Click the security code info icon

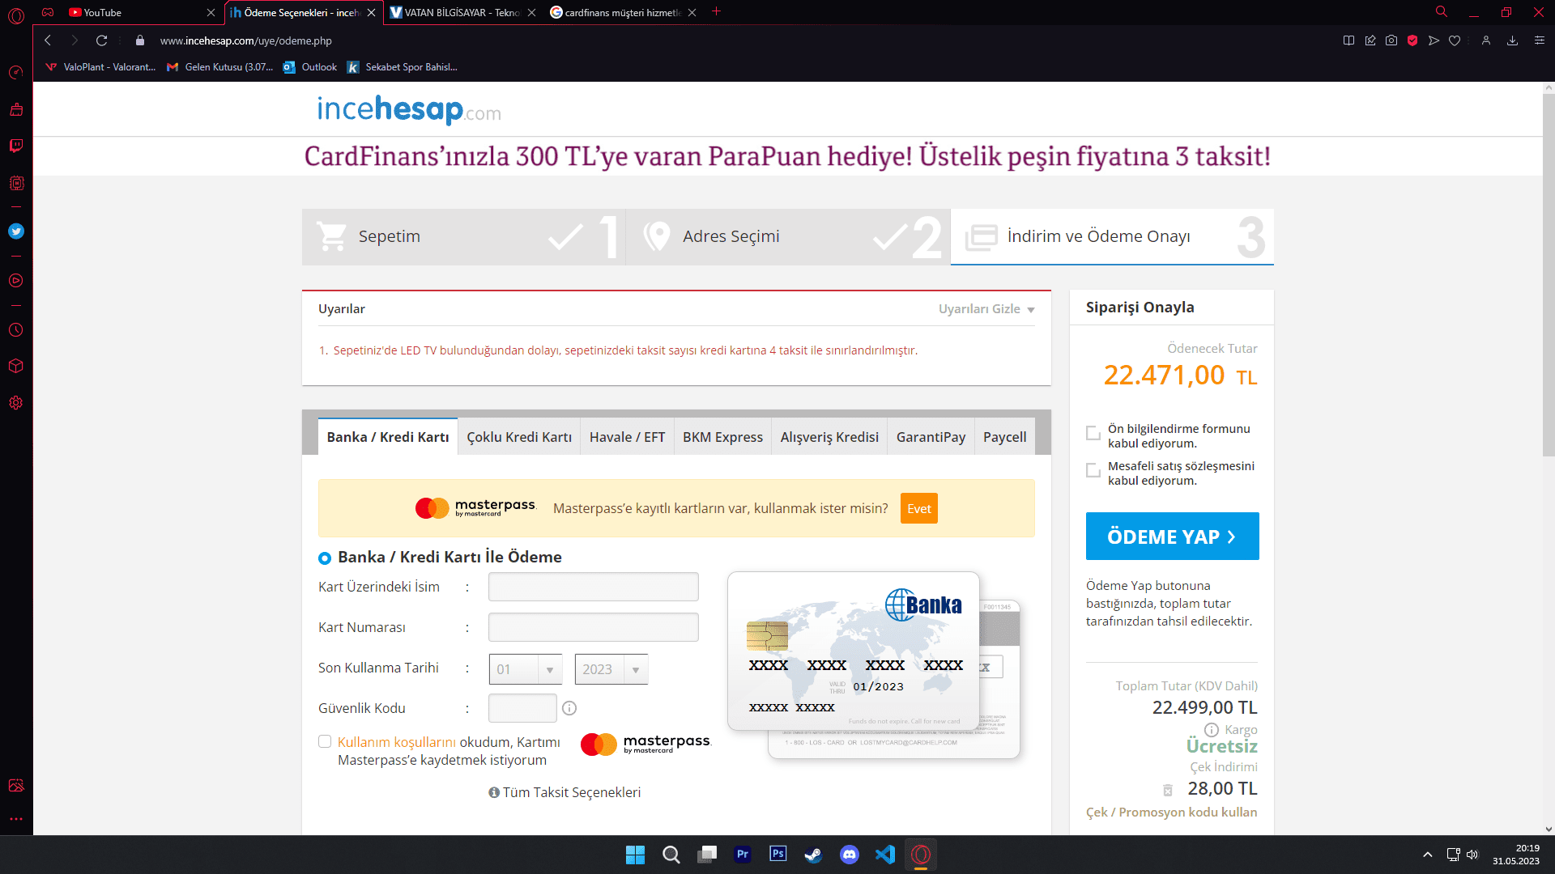[x=569, y=708]
